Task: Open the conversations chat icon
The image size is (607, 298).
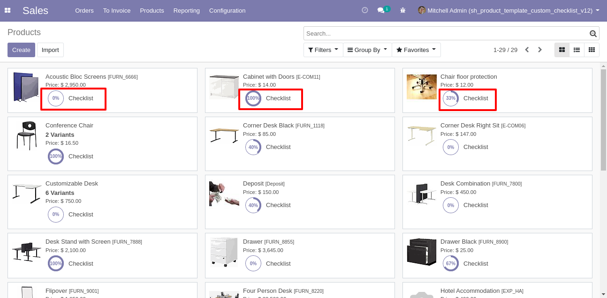Action: pyautogui.click(x=381, y=10)
